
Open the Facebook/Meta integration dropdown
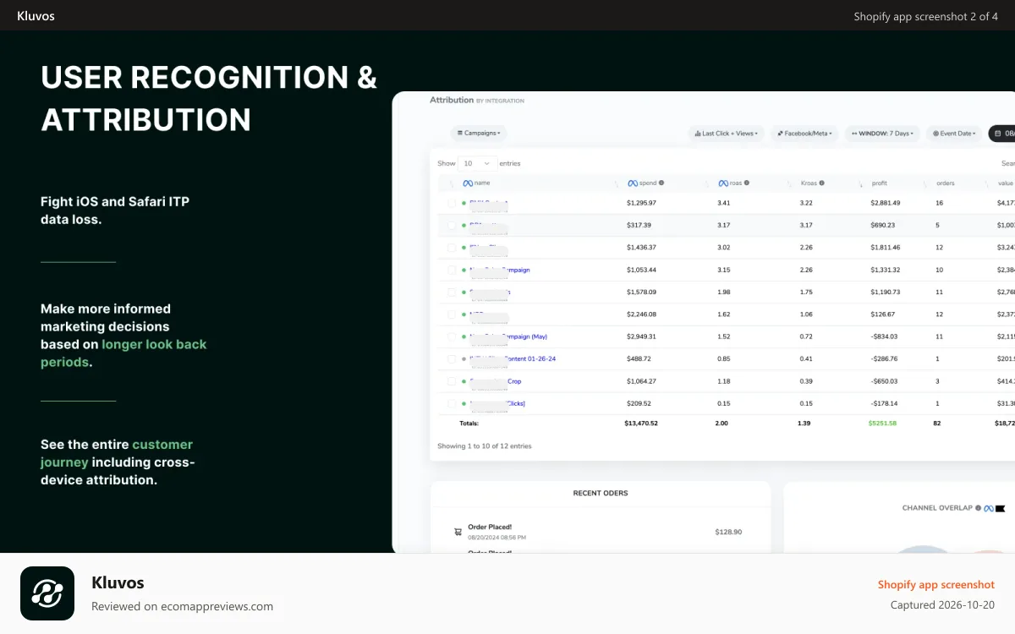click(x=804, y=134)
